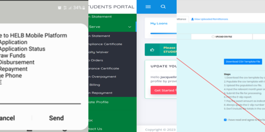Click the Get Started button
This screenshot has height=132, width=265.
164,90
